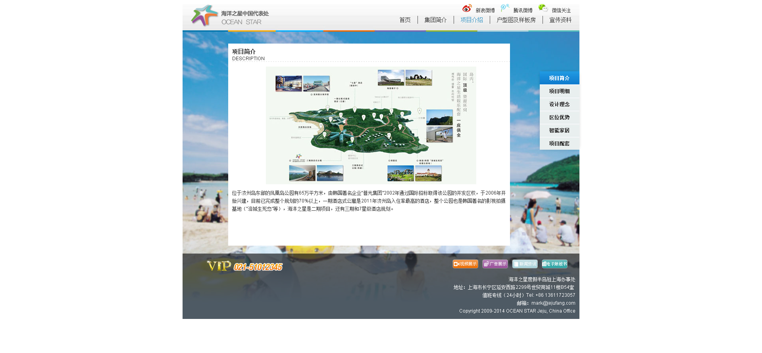Viewport: 762px width, 353px height.
Task: Click the mark@jejufang.com email address
Action: pyautogui.click(x=553, y=303)
